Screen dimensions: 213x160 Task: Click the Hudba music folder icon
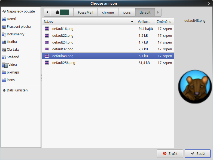[x=4, y=42]
